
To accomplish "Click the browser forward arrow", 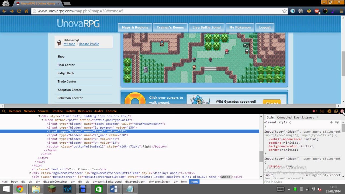I will tap(12, 11).
